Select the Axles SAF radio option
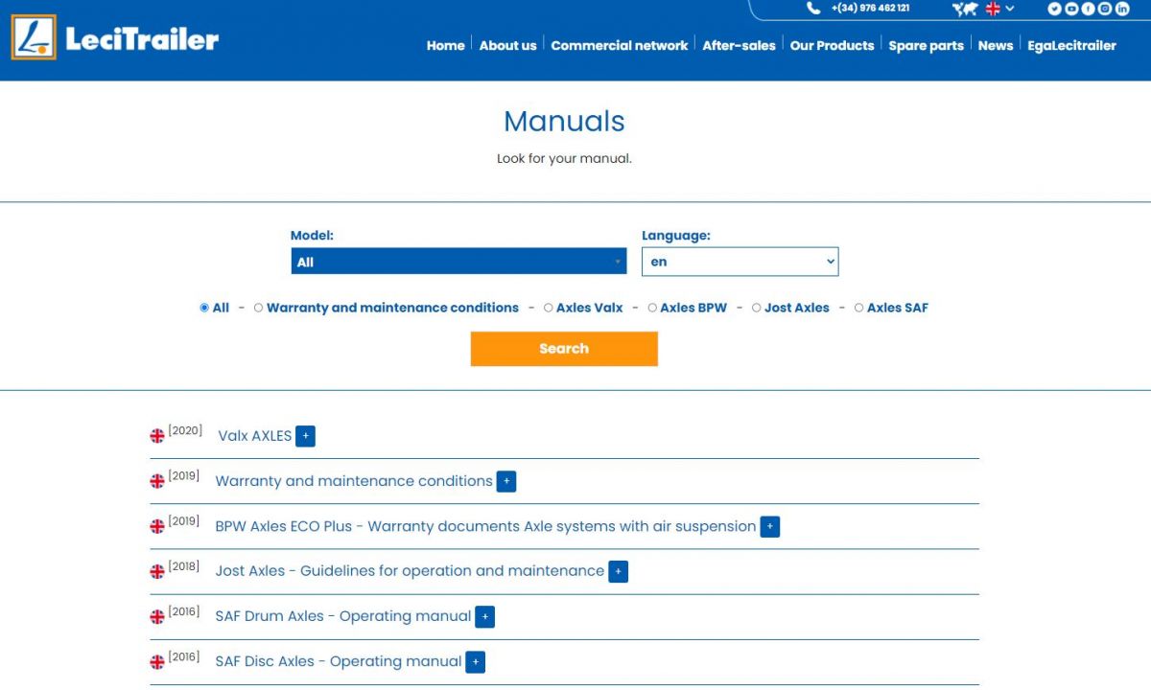 (x=858, y=308)
